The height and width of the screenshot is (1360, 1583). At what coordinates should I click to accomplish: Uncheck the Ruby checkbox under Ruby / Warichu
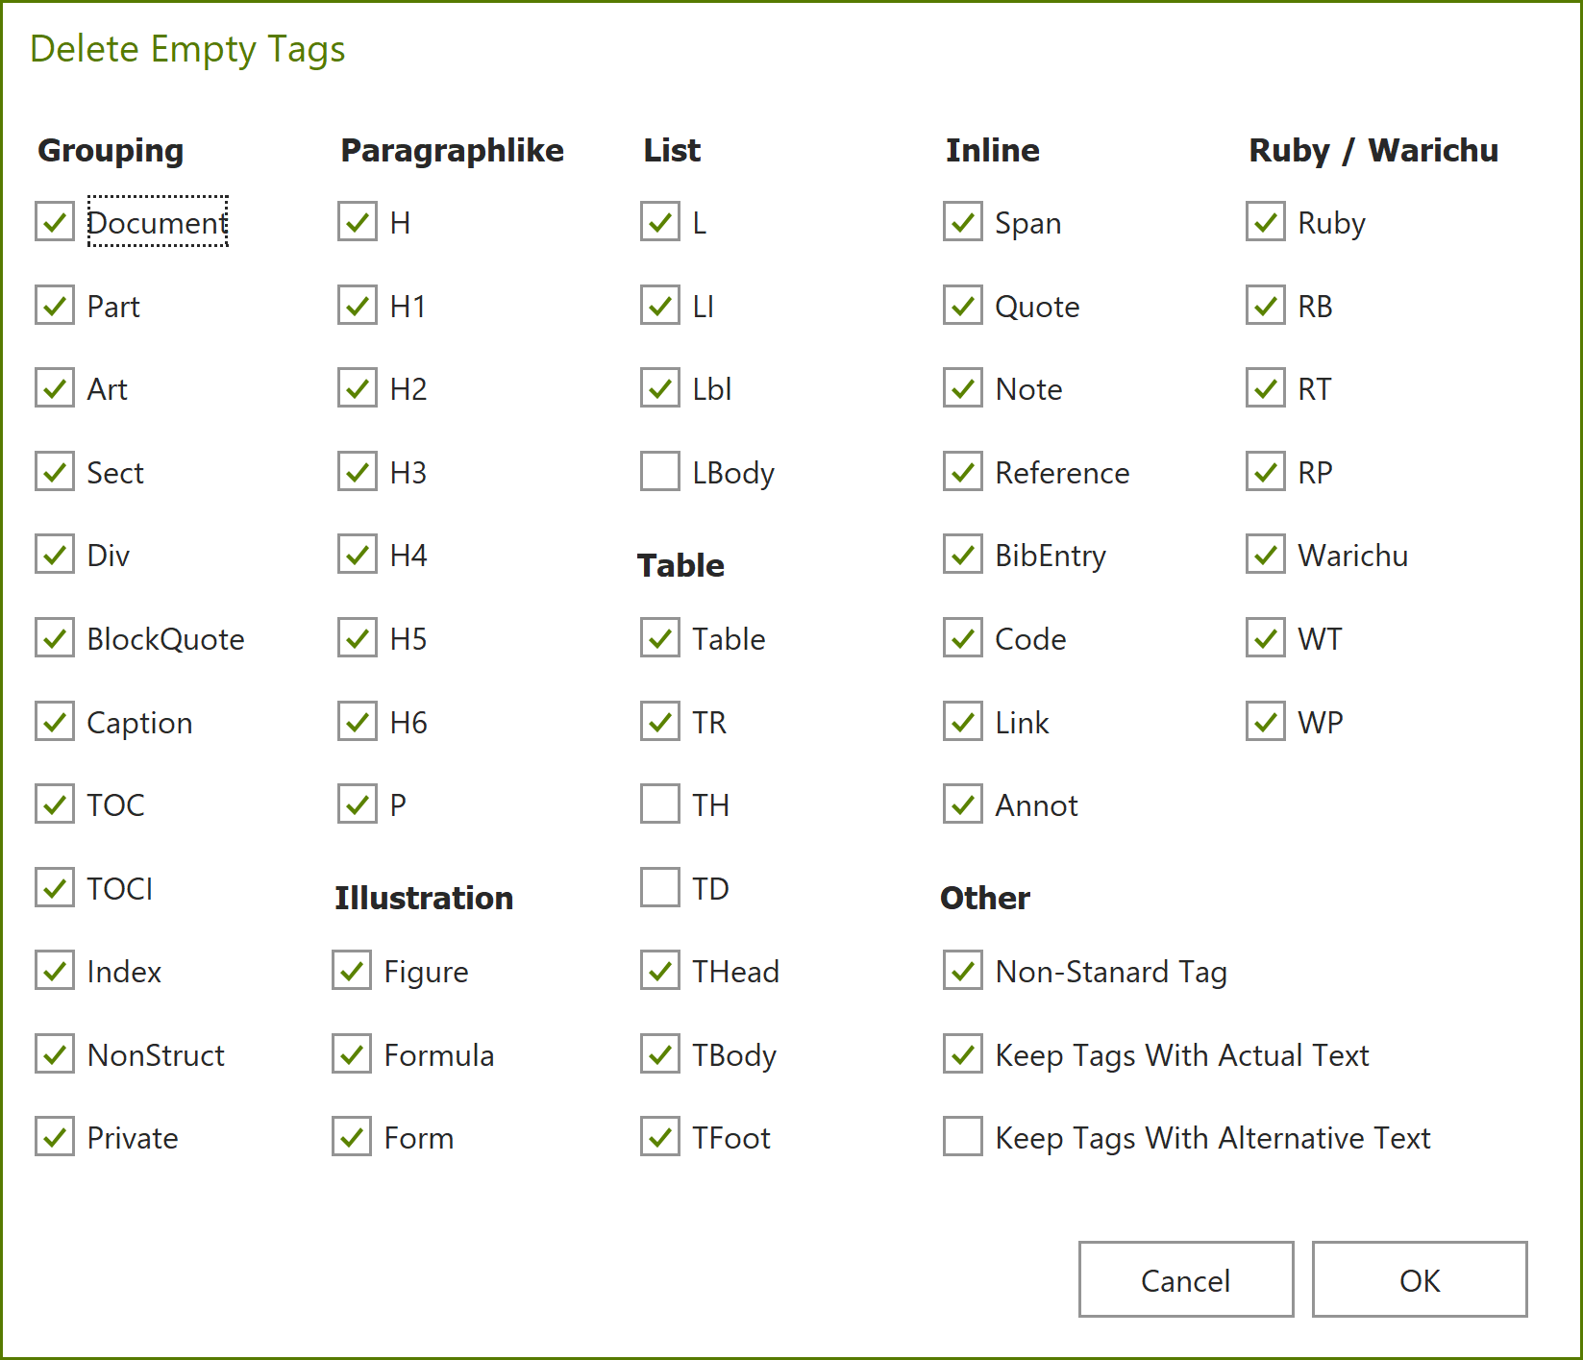click(x=1265, y=222)
